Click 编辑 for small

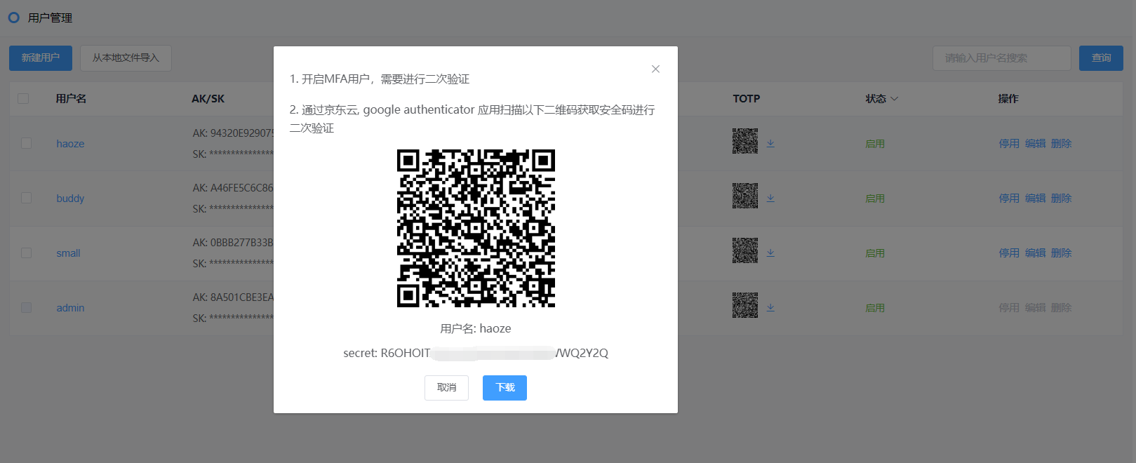coord(1035,253)
